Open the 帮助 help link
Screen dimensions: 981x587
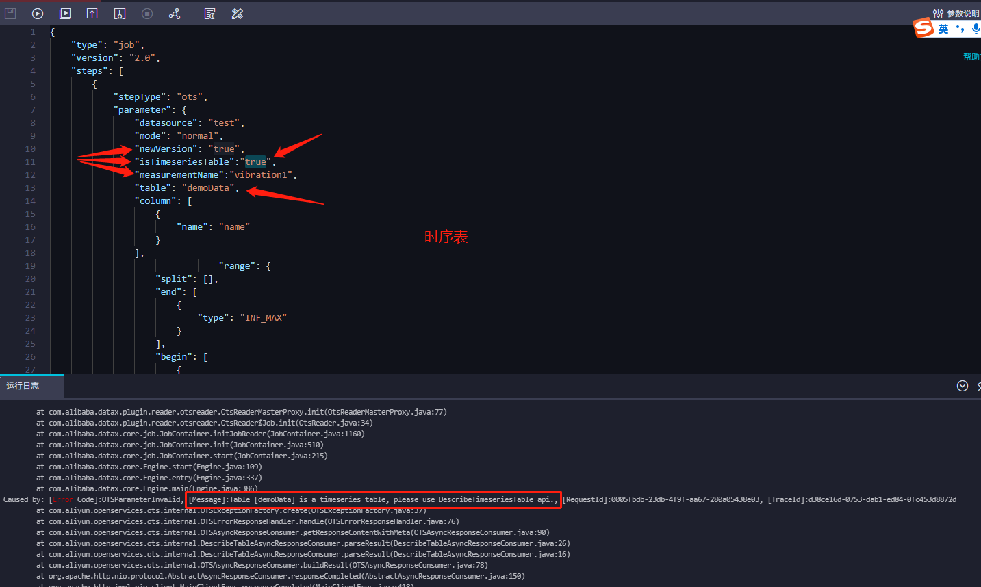[971, 57]
